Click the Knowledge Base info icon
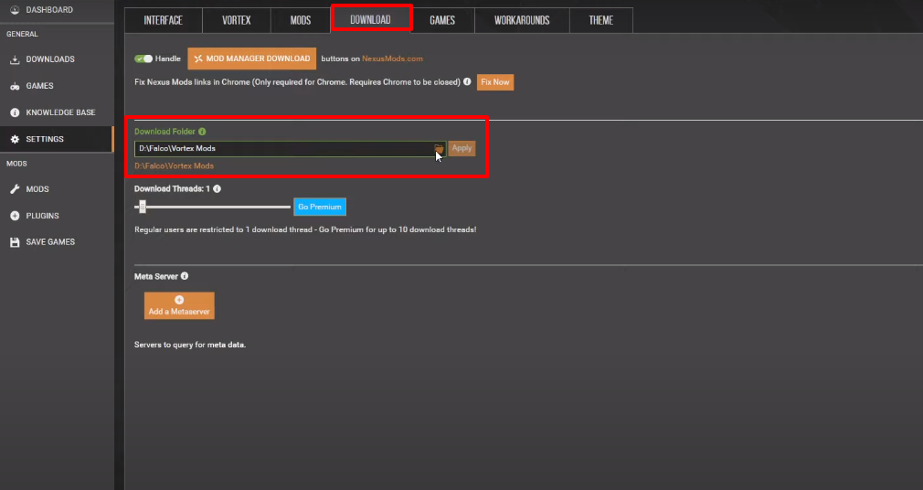The width and height of the screenshot is (923, 490). point(15,112)
